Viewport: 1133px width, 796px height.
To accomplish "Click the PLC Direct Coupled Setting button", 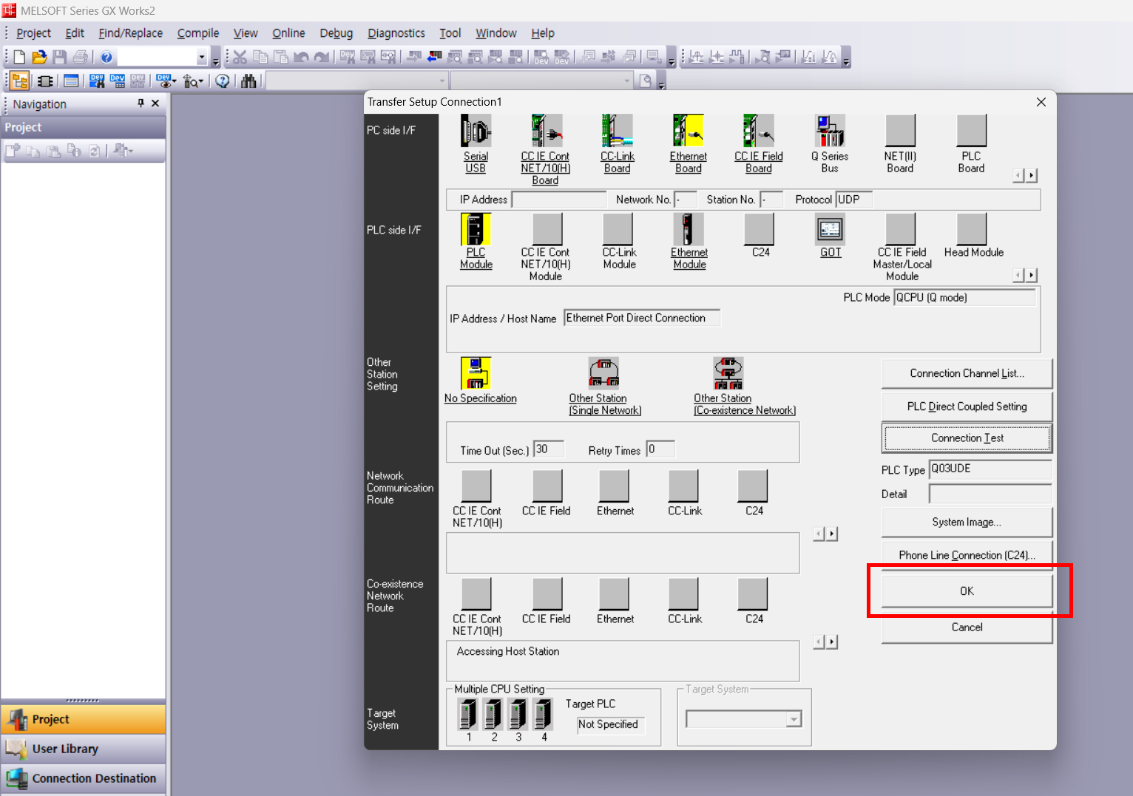I will coord(967,406).
